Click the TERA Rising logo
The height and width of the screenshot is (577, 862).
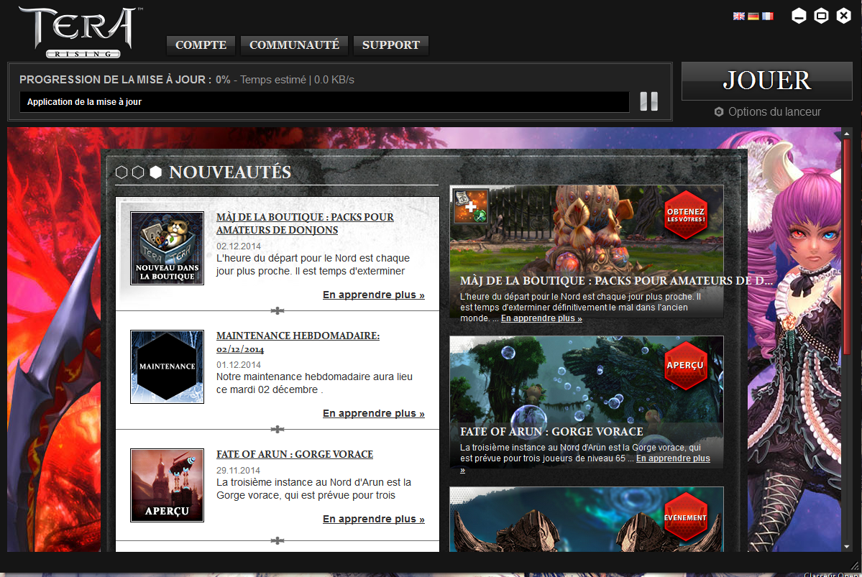pyautogui.click(x=81, y=32)
